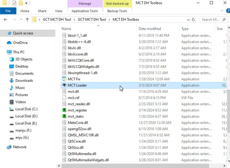Click the Local Disk (C:) drive icon
The height and width of the screenshot is (168, 230).
pos(12,109)
